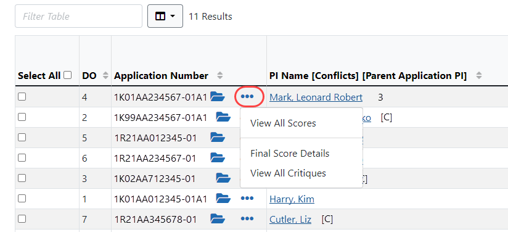Open folder icon for 1K01AA012345-01A1
508x232 pixels.
pyautogui.click(x=223, y=198)
